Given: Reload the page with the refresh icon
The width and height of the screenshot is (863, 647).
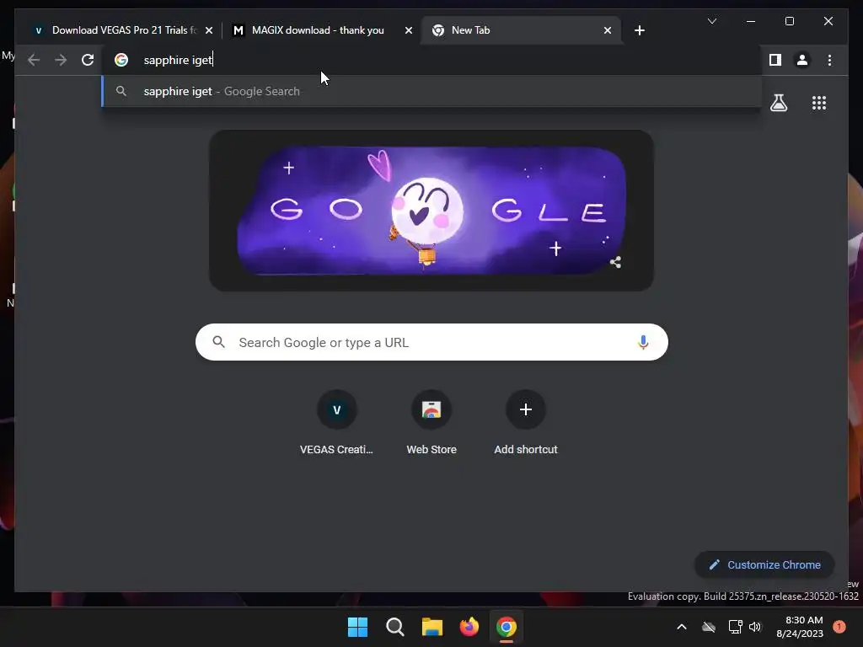Looking at the screenshot, I should point(88,60).
